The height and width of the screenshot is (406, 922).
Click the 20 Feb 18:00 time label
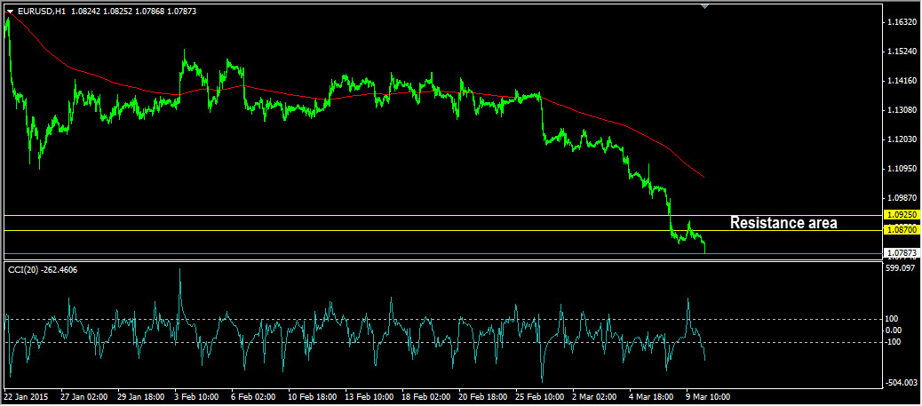(482, 396)
